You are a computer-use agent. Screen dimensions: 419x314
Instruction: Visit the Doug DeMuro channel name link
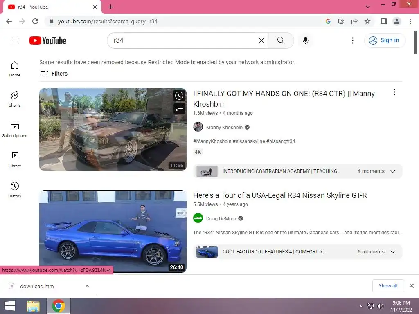pyautogui.click(x=221, y=219)
